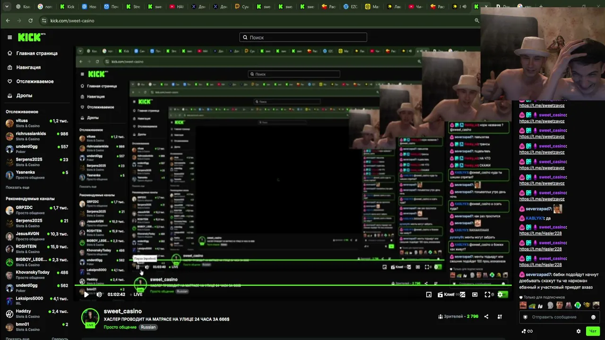Enter fullscreen in the player
The height and width of the screenshot is (340, 605).
[x=487, y=294]
